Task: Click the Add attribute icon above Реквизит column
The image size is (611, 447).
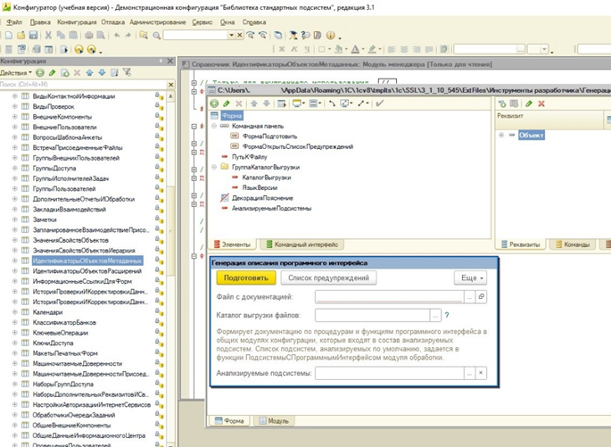Action: (x=502, y=103)
